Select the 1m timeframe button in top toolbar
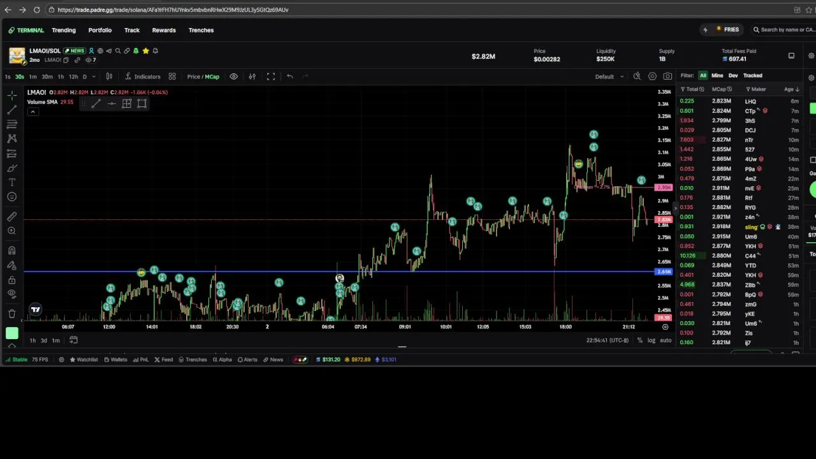816x459 pixels. point(33,76)
